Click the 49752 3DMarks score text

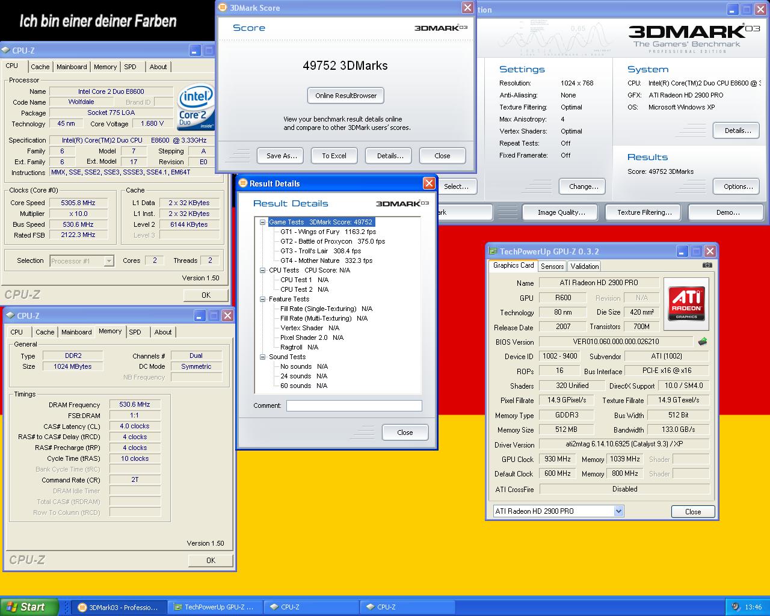tap(345, 66)
